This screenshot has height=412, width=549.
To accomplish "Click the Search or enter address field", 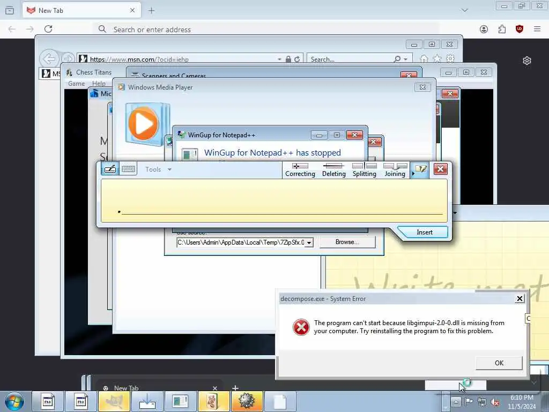I will tap(266, 30).
